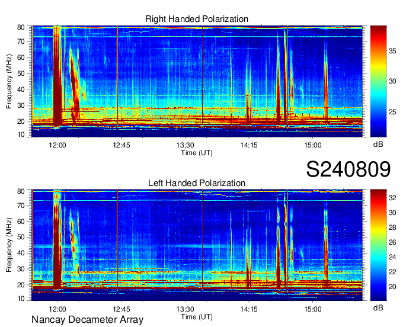Click the 'Frequency (MHz)' label of the lower plot
This screenshot has width=403, height=327.
9,245
